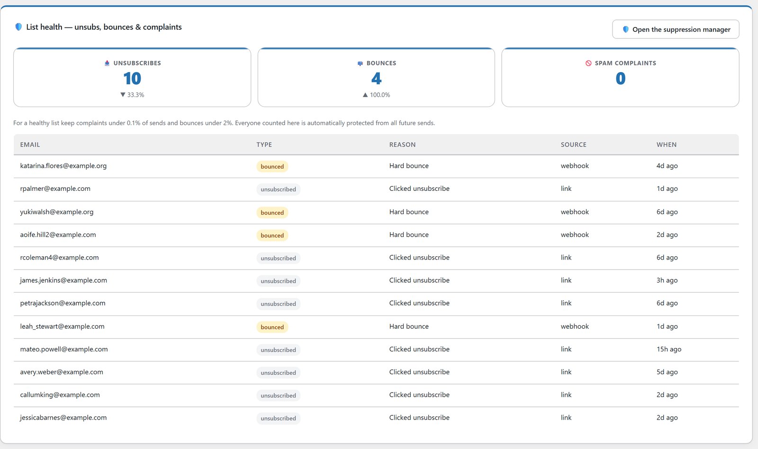Click the 5d ago timestamp
The width and height of the screenshot is (758, 449).
[667, 372]
